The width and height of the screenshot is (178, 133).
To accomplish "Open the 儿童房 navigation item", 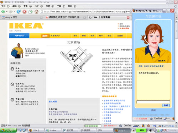I will (120, 35).
